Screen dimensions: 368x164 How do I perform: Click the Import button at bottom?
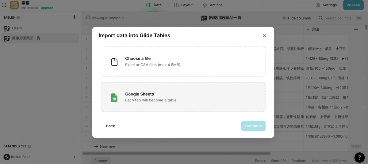101,161
